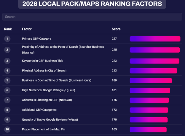Viewport: 185px width, 136px height.
Task: Click the Proper Placement of Map Pin bar
Action: [148, 129]
